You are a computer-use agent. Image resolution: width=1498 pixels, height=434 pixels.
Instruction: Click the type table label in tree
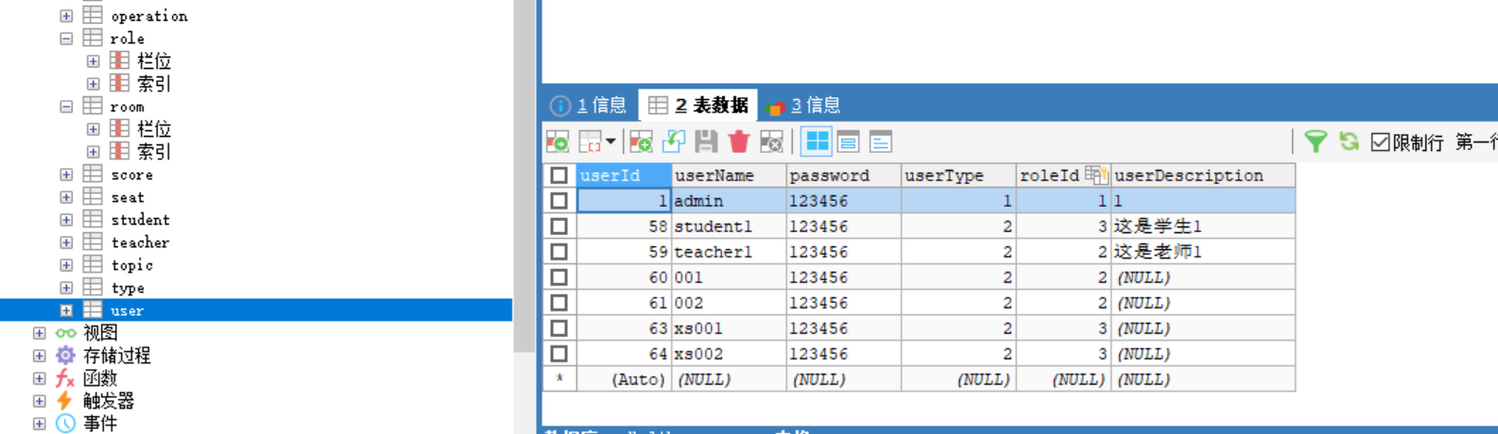(128, 287)
